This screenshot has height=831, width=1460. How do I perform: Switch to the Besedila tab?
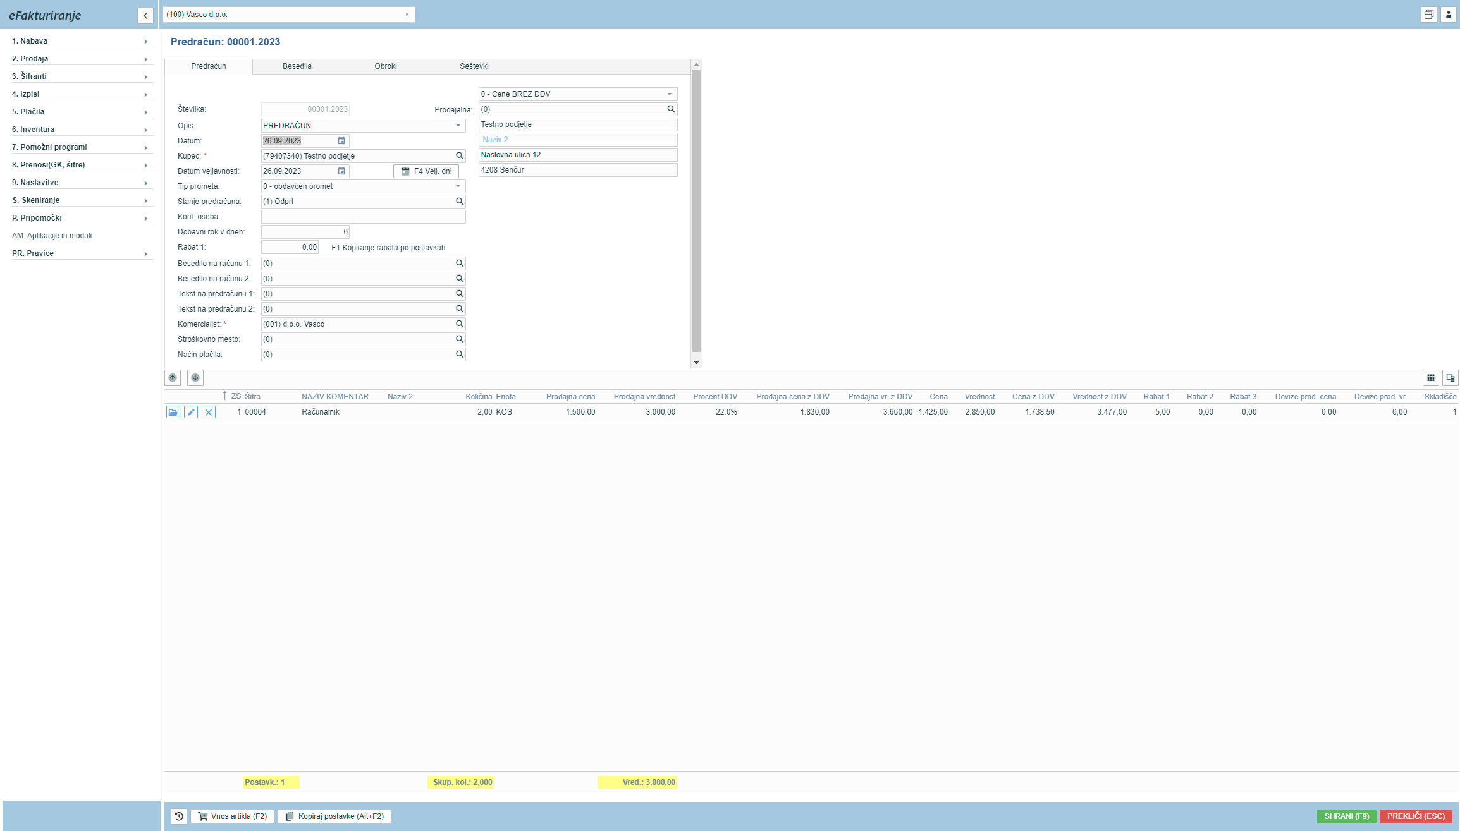[297, 66]
